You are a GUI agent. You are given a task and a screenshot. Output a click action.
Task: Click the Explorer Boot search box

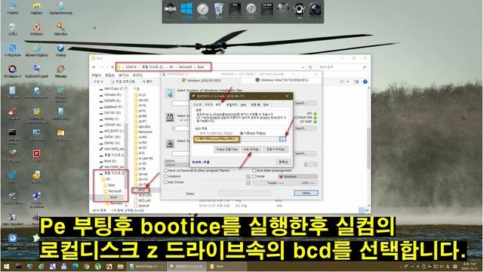tap(342, 67)
